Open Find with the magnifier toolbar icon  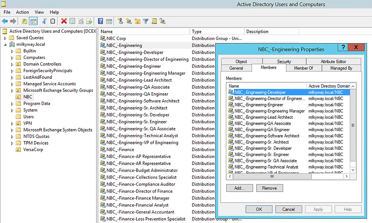click(154, 21)
